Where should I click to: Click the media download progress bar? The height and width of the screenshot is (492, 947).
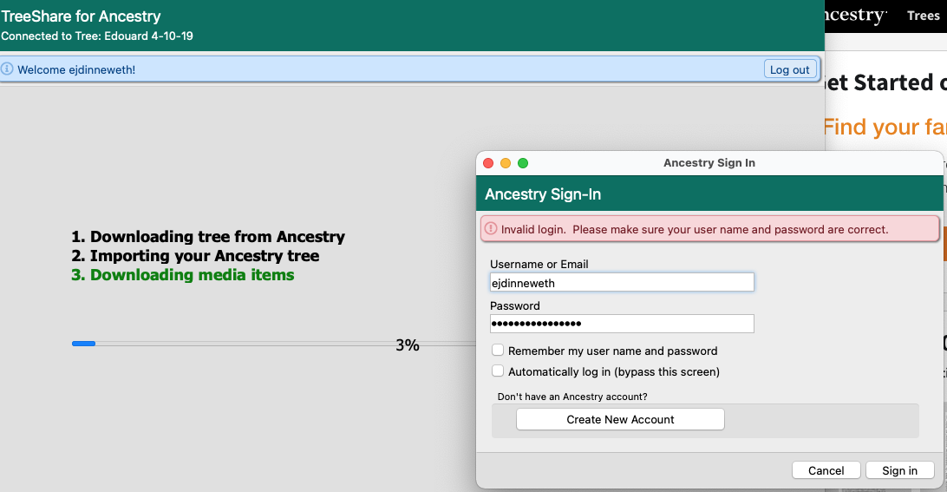[273, 344]
